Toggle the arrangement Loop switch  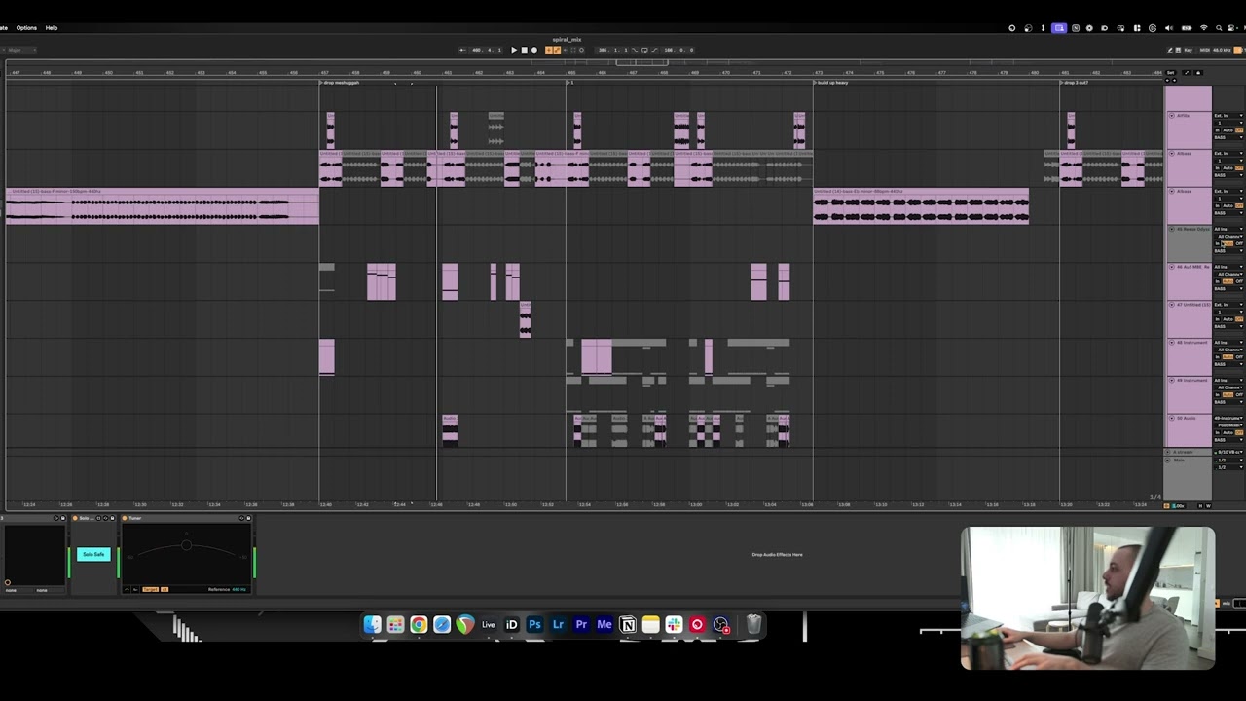[644, 50]
